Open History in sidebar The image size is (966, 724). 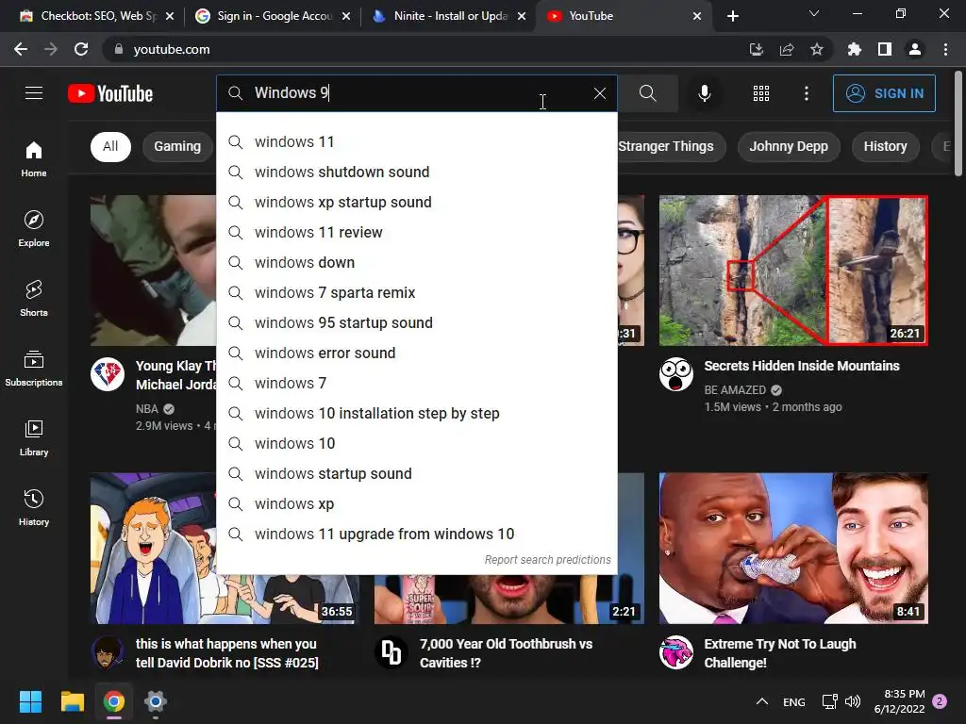(x=34, y=507)
